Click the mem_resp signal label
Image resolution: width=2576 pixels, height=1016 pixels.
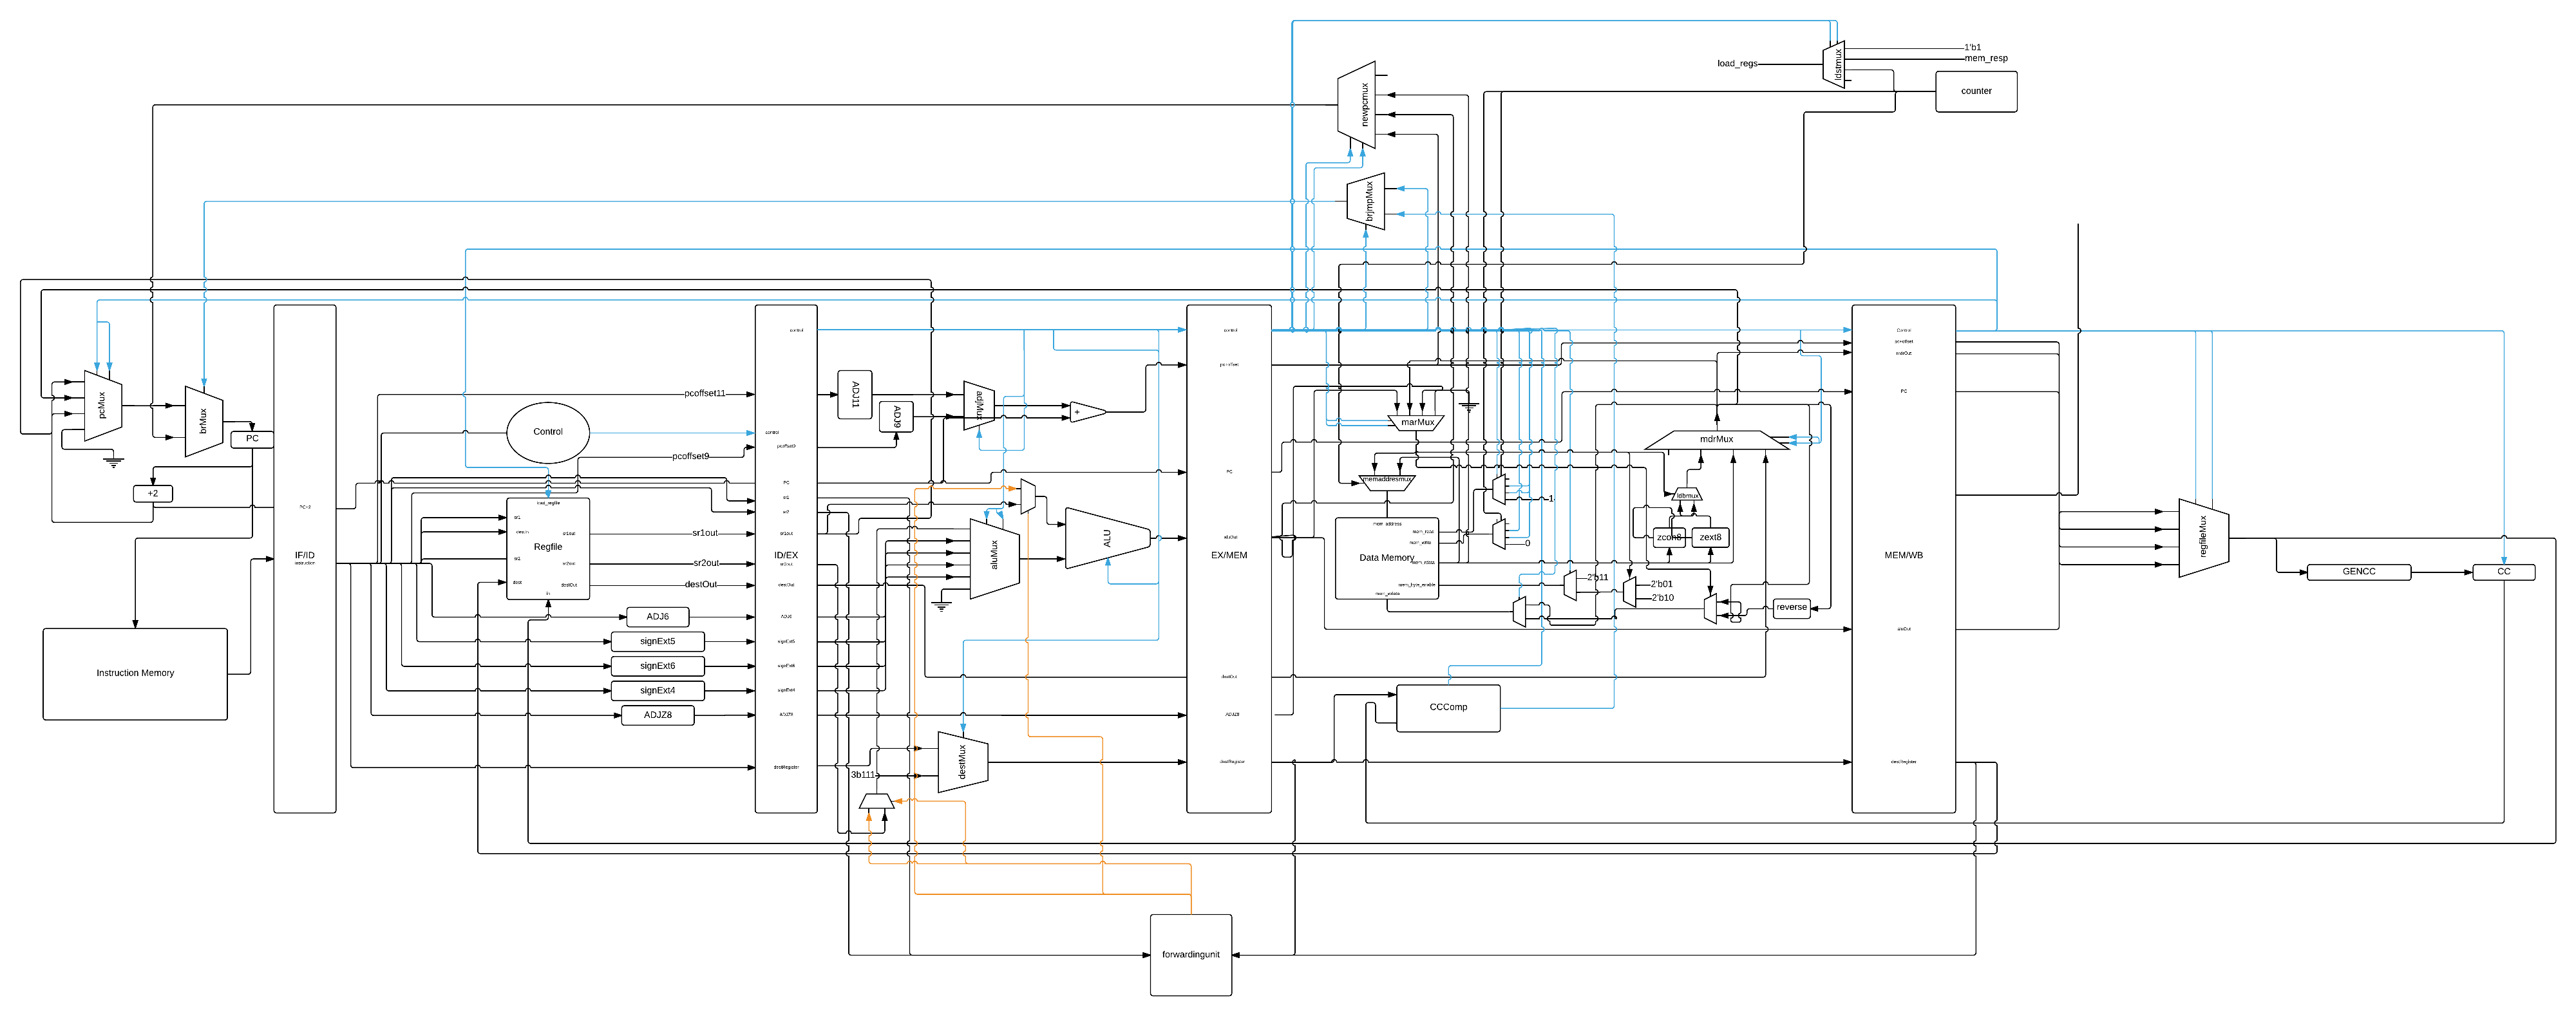coord(1986,59)
